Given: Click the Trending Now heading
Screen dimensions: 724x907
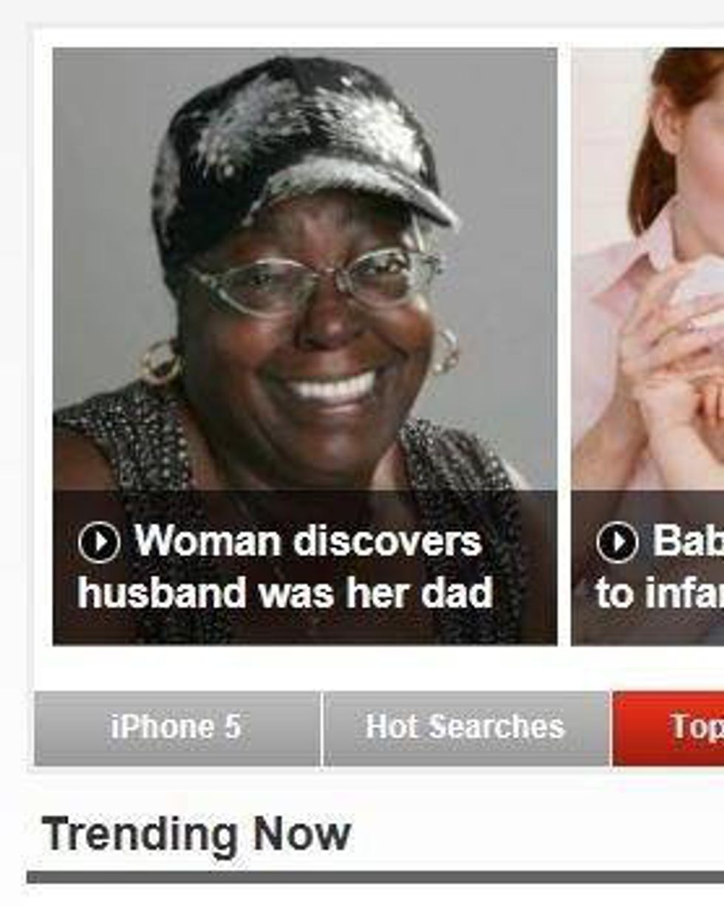Looking at the screenshot, I should click(197, 834).
